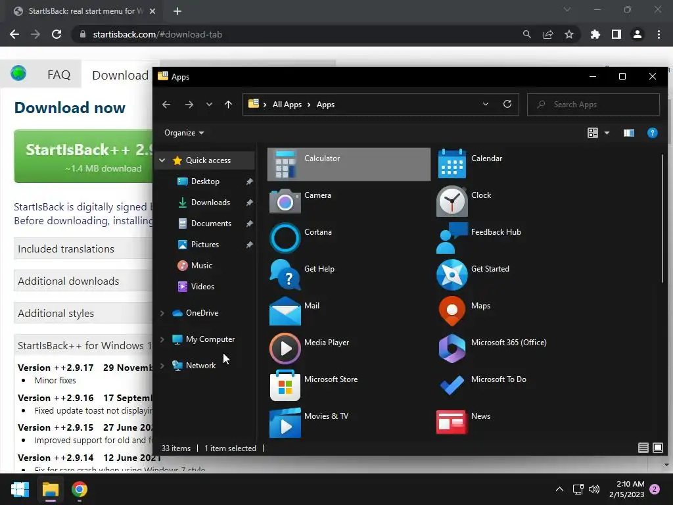Select the Microsoft 365 (Office) icon
The height and width of the screenshot is (505, 673).
[x=452, y=349]
